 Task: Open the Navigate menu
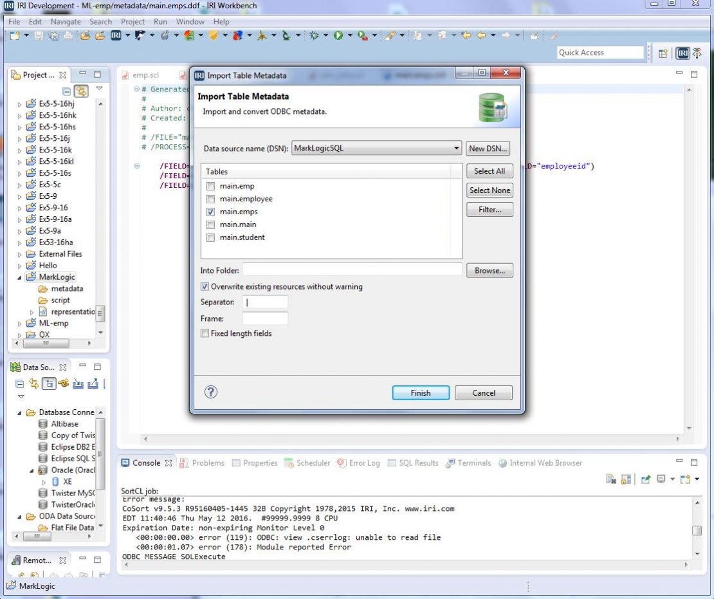click(x=66, y=21)
